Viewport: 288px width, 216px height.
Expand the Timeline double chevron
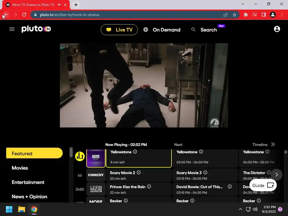tap(273, 144)
